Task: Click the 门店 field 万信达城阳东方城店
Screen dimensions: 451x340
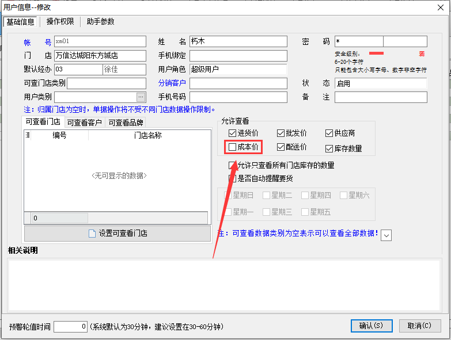Action: point(100,55)
